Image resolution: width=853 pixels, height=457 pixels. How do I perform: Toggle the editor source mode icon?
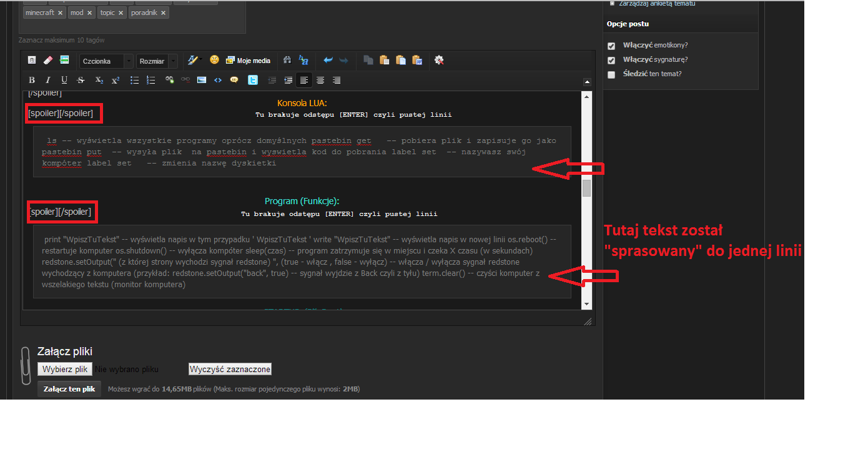tap(32, 61)
